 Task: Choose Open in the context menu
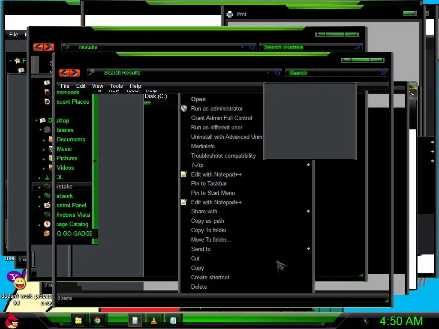pos(198,99)
